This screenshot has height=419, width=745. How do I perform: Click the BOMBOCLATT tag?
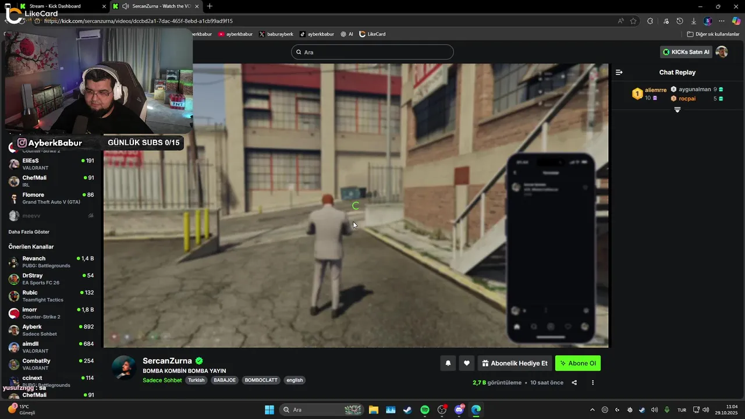[261, 380]
